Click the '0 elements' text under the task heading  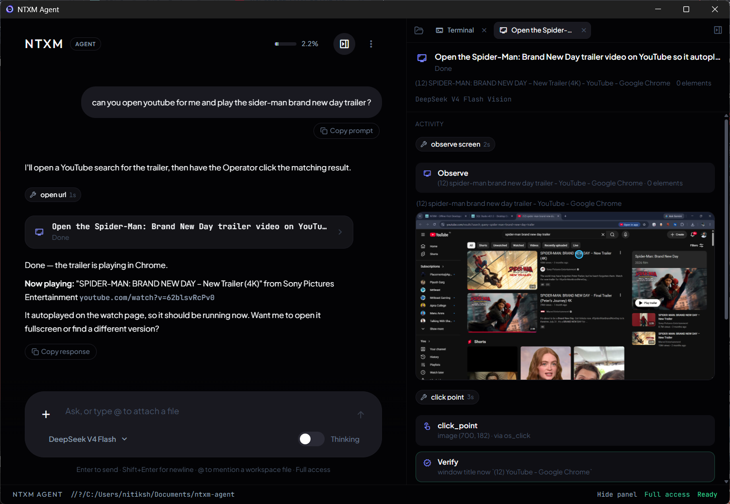694,83
